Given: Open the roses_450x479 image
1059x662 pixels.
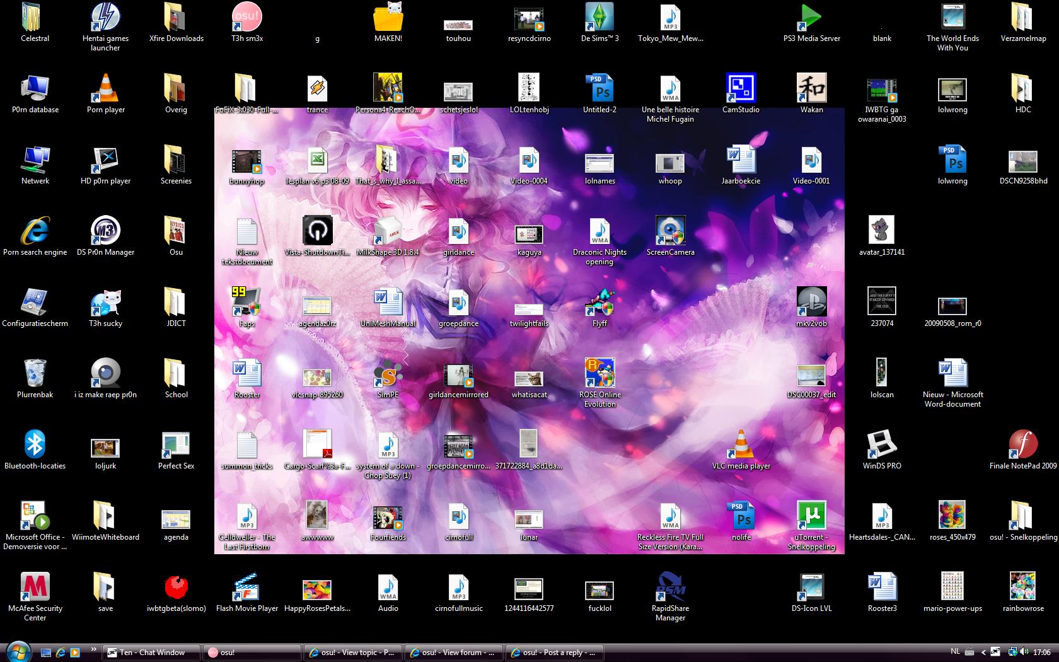Looking at the screenshot, I should pos(952,522).
